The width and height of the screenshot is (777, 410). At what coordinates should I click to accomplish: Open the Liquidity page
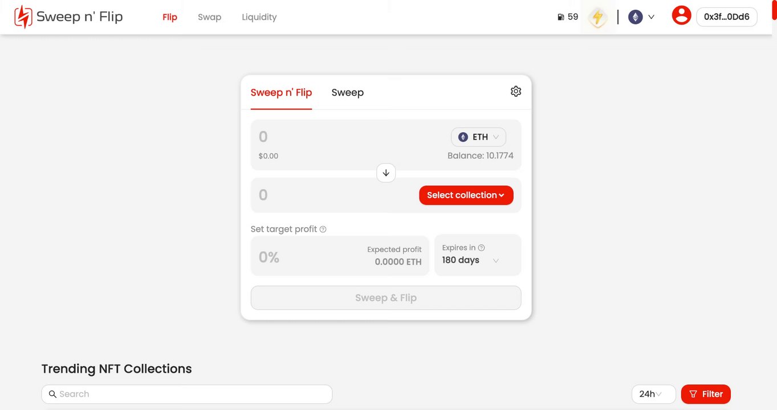[x=259, y=17]
